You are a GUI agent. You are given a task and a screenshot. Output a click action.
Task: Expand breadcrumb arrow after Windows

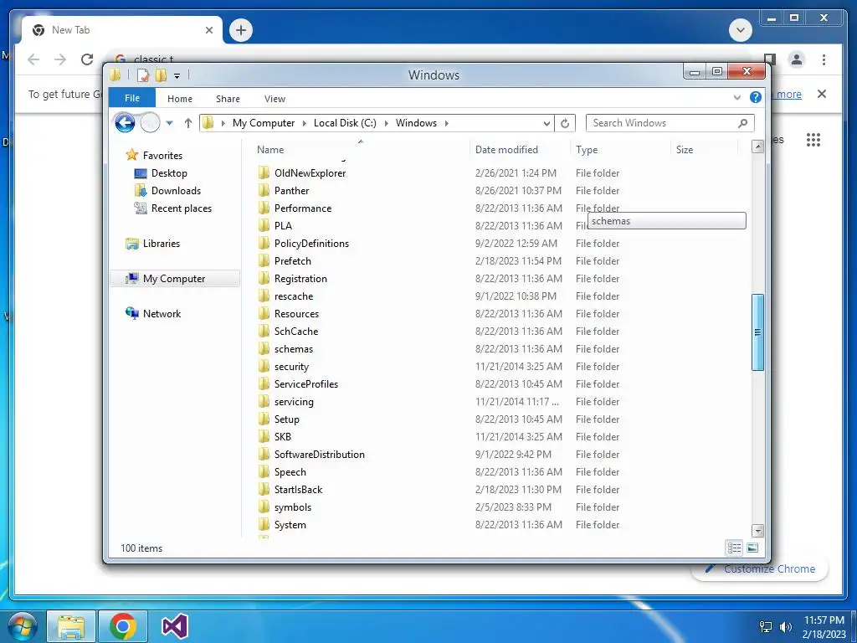(x=447, y=123)
